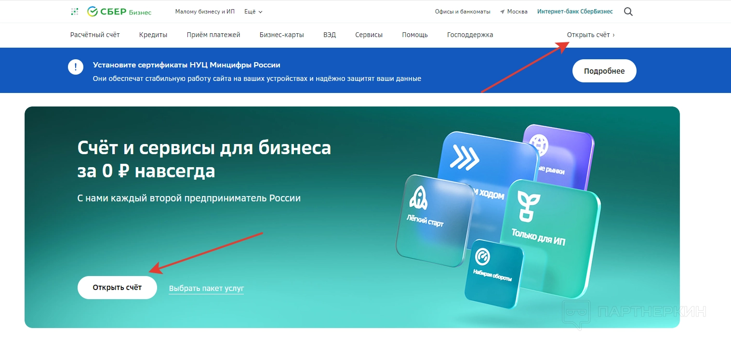Open the Сервисы menu
The height and width of the screenshot is (356, 731).
[369, 35]
